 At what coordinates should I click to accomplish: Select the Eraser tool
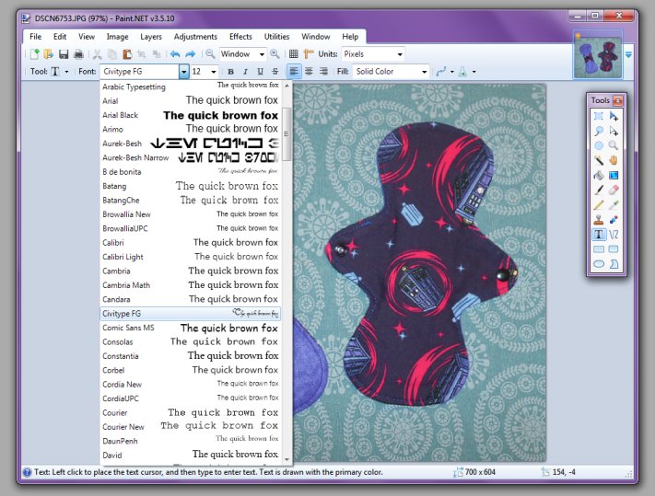point(614,190)
